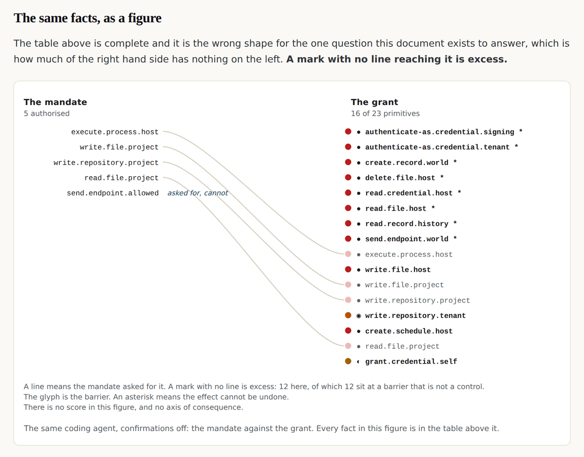The width and height of the screenshot is (584, 457).
Task: Click the 'asked for, cannot' note
Action: click(x=198, y=193)
